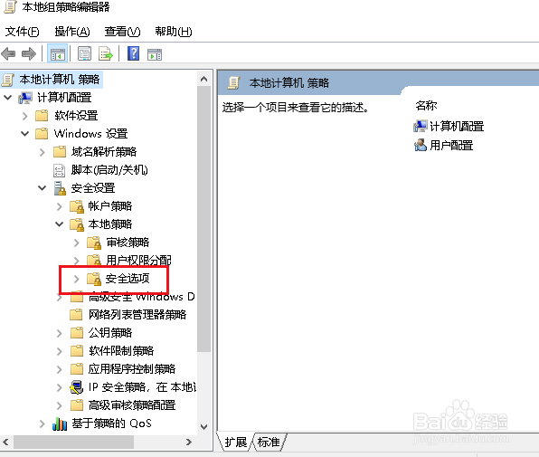
Task: Click 计算机配置 icon in right pane
Action: (420, 127)
